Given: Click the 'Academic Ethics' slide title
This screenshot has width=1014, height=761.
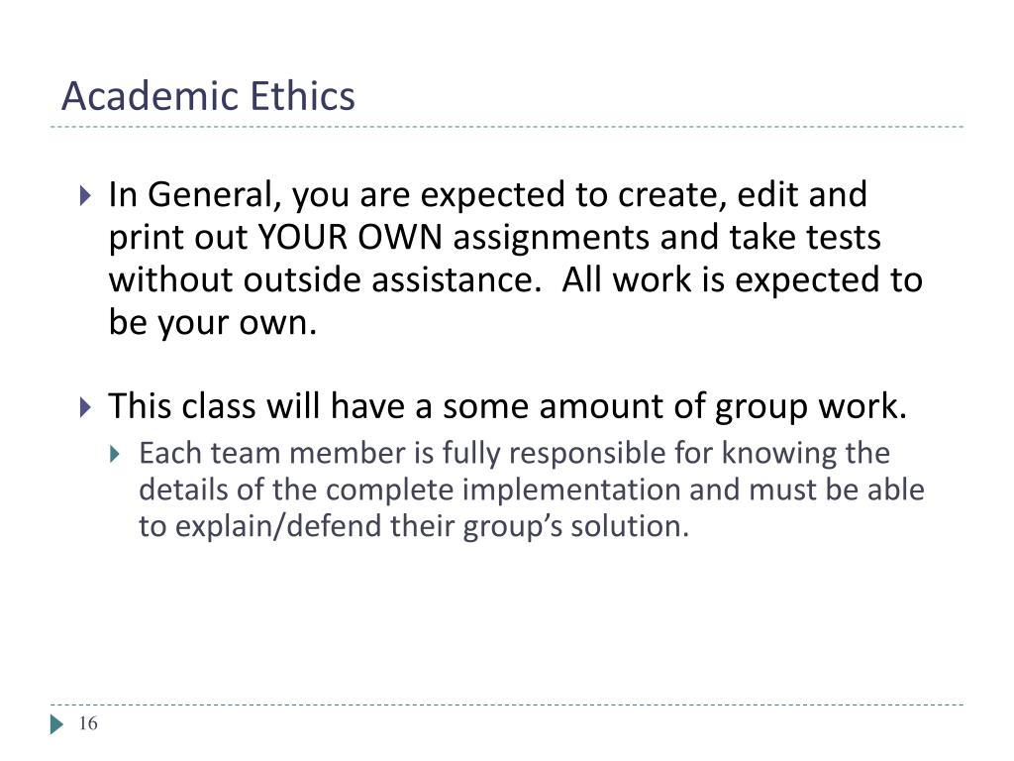Looking at the screenshot, I should (208, 96).
